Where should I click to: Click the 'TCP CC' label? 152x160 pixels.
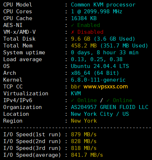tap(13, 87)
